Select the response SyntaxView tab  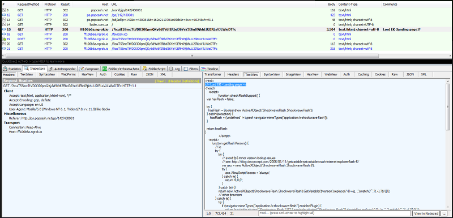point(272,75)
